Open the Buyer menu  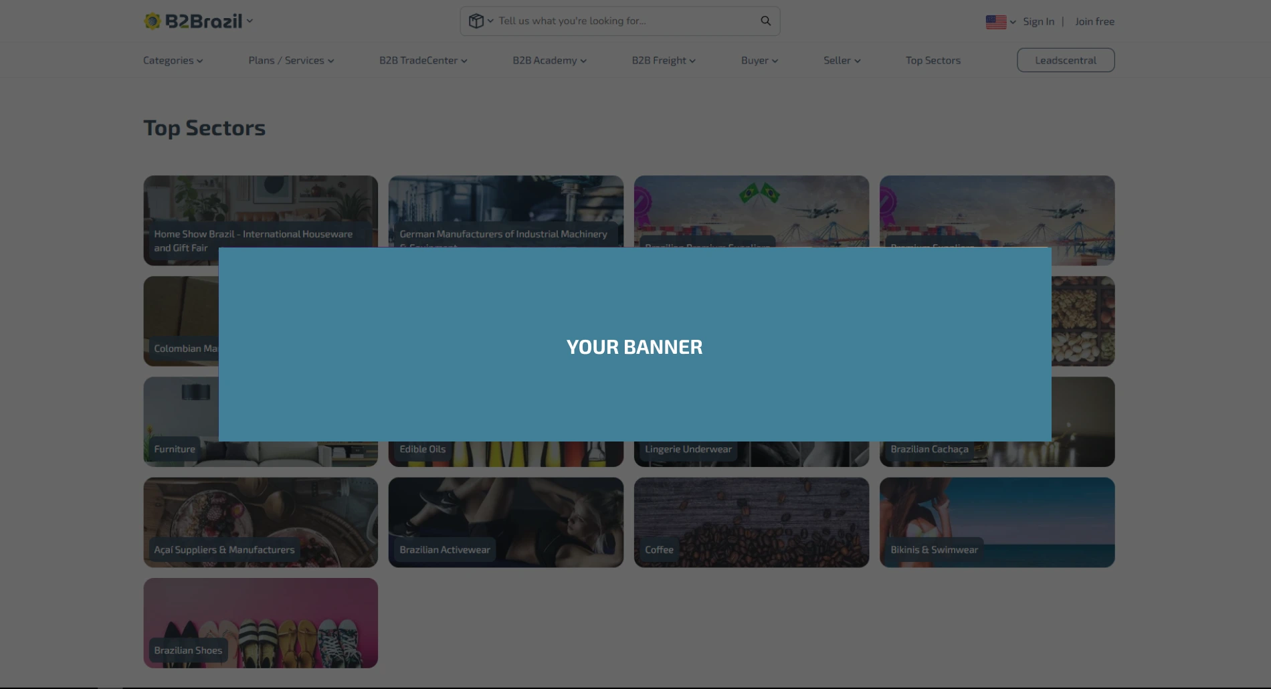click(759, 61)
